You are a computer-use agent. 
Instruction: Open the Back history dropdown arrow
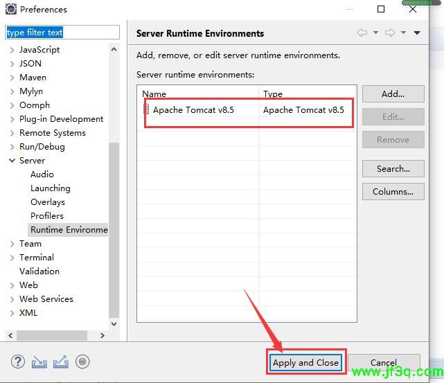375,33
